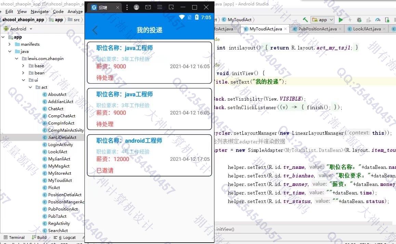
Task: Open the Code menu
Action: (58, 11)
